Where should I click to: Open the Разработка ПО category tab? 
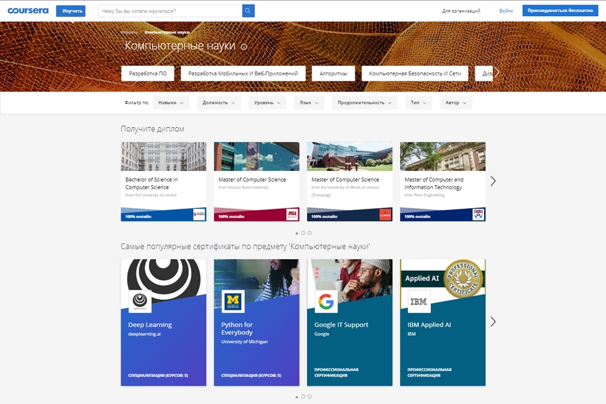point(148,73)
